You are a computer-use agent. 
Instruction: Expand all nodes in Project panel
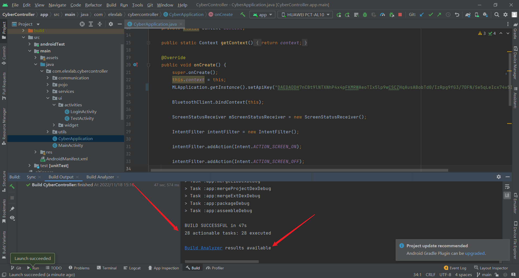coord(91,24)
